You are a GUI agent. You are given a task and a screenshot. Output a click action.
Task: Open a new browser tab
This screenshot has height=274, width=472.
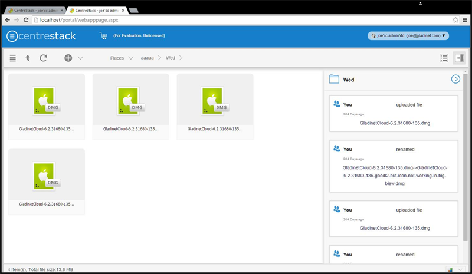click(x=134, y=11)
